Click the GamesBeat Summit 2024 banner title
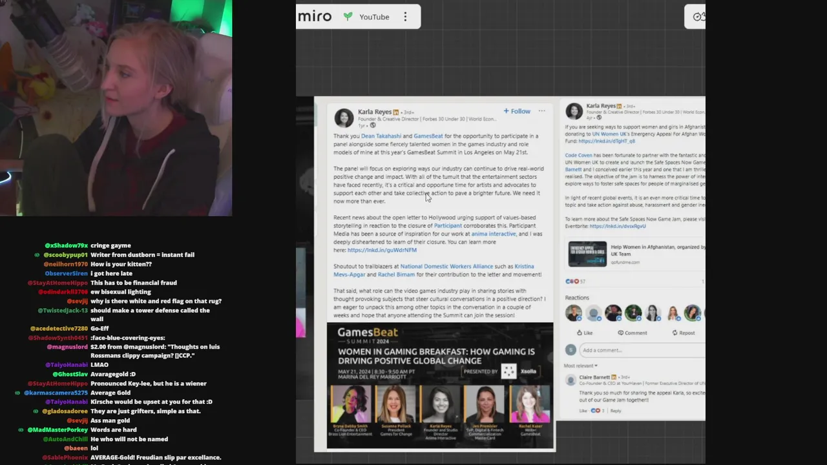The image size is (827, 465). click(x=368, y=335)
